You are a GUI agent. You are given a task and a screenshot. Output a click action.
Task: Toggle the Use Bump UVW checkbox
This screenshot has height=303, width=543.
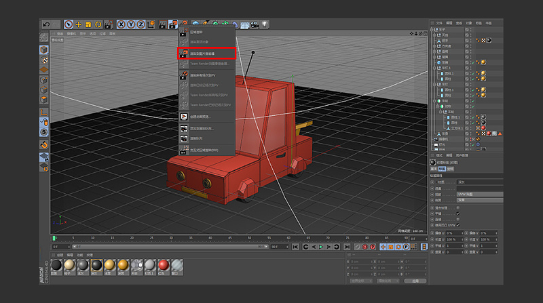457,225
